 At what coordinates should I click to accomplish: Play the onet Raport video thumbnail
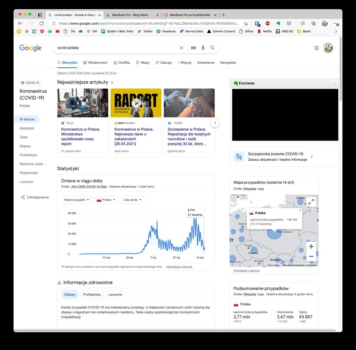point(136,103)
